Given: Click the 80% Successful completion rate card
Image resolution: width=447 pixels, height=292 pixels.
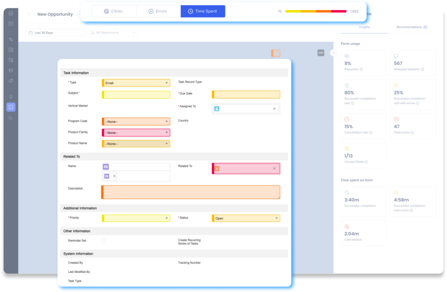Looking at the screenshot, I should tap(364, 94).
